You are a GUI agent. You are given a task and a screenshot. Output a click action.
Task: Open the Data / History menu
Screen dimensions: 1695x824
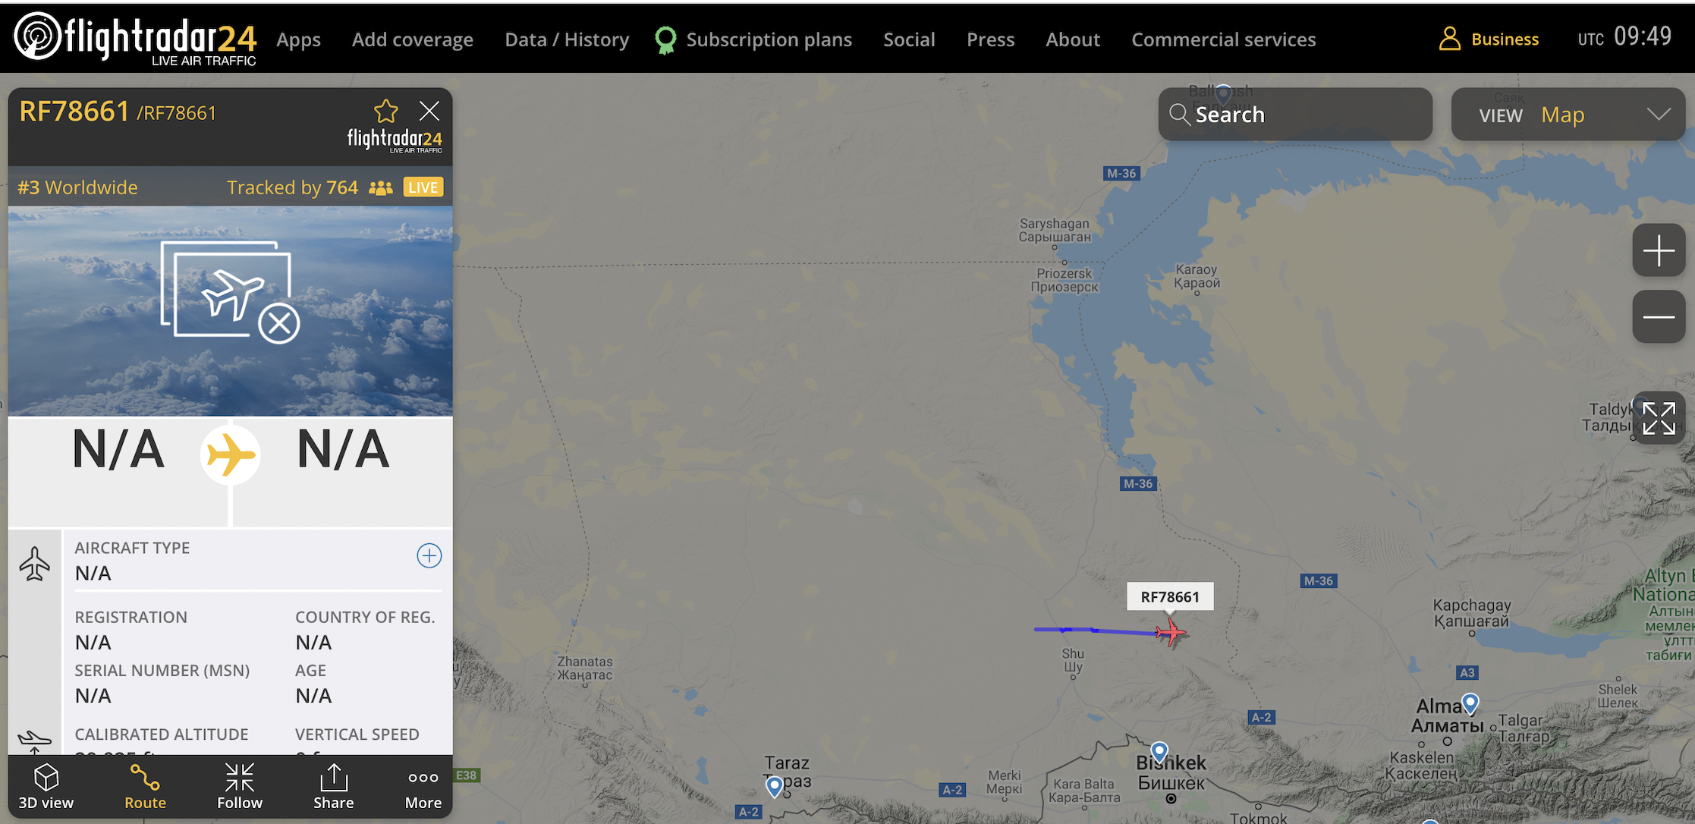click(567, 39)
